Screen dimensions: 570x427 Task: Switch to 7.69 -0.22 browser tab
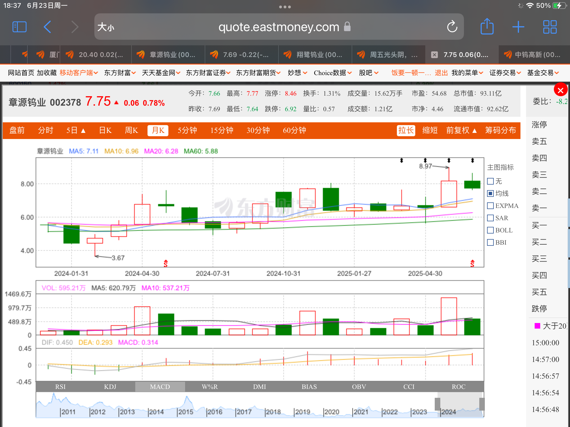click(x=242, y=55)
